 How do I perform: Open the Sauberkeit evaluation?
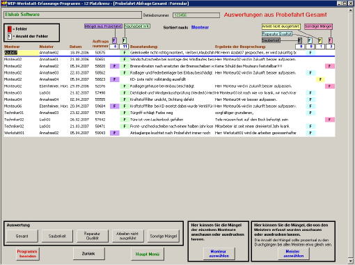(57, 236)
